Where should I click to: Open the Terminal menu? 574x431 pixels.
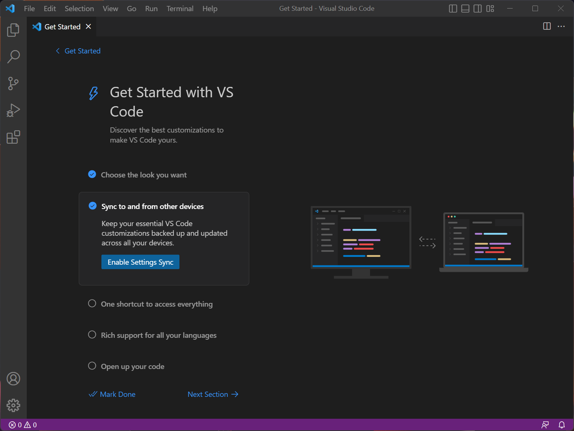click(x=180, y=9)
